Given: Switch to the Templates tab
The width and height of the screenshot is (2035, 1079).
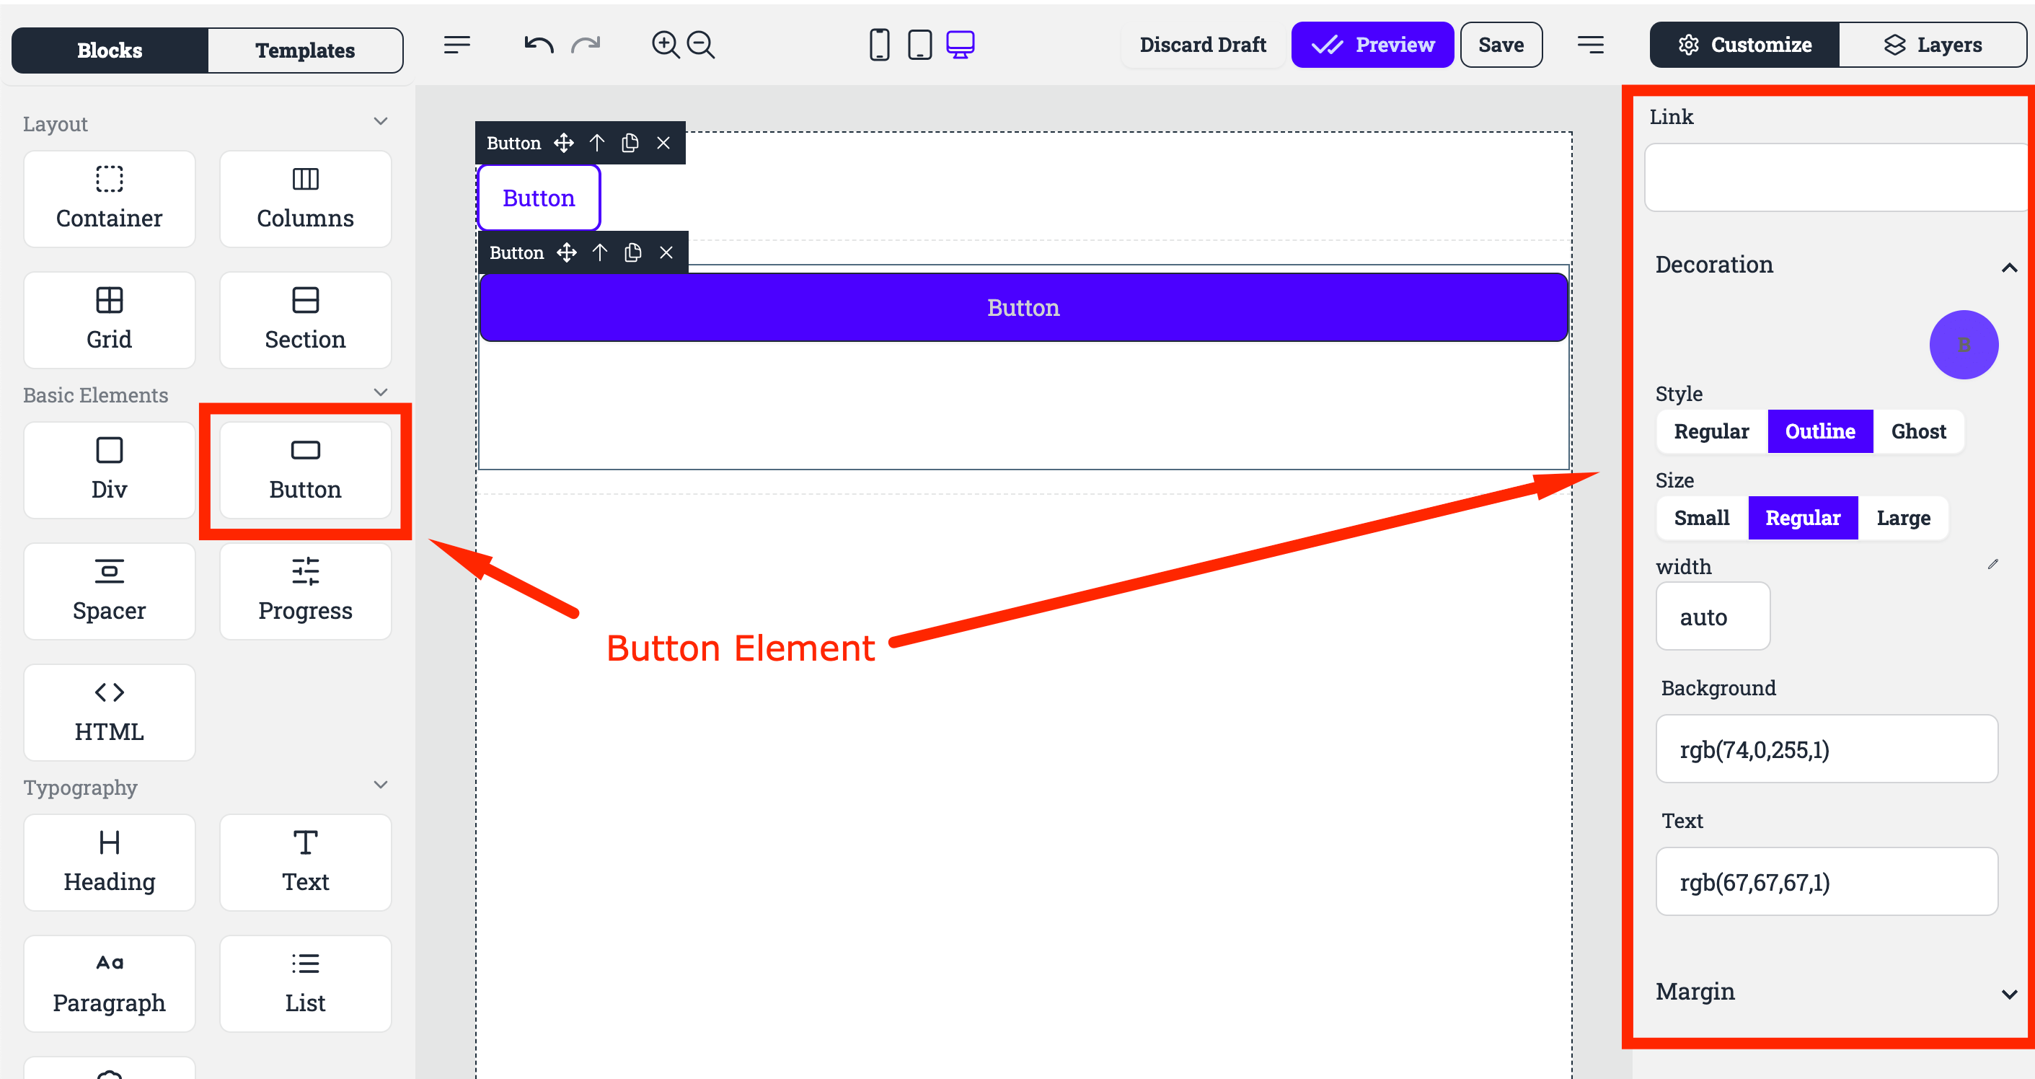Looking at the screenshot, I should pos(305,50).
